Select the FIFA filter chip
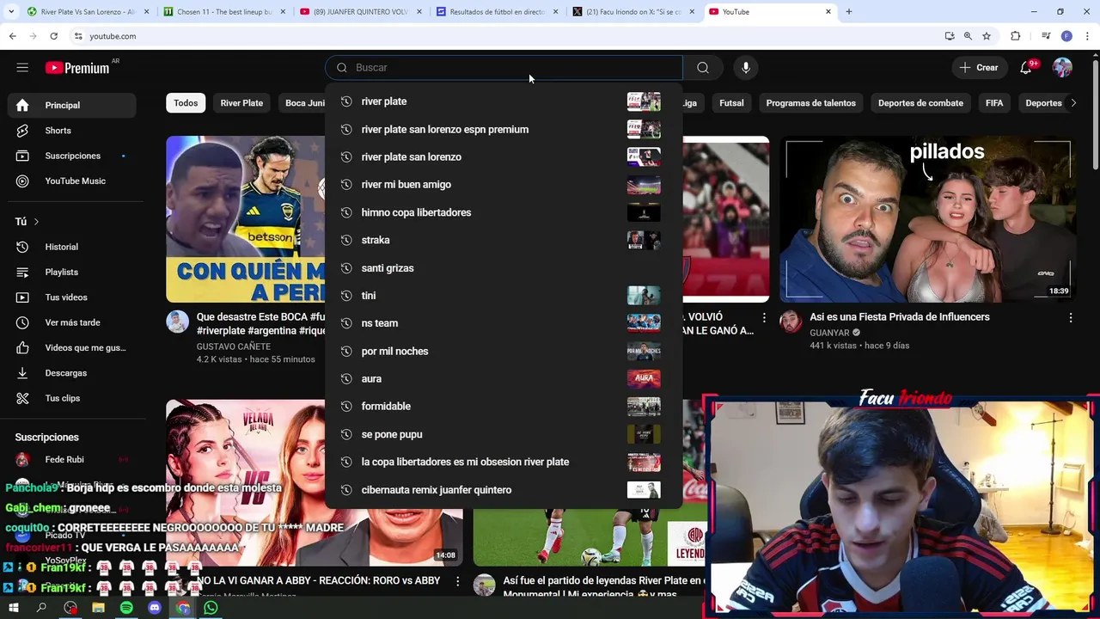1100x619 pixels. click(x=994, y=103)
